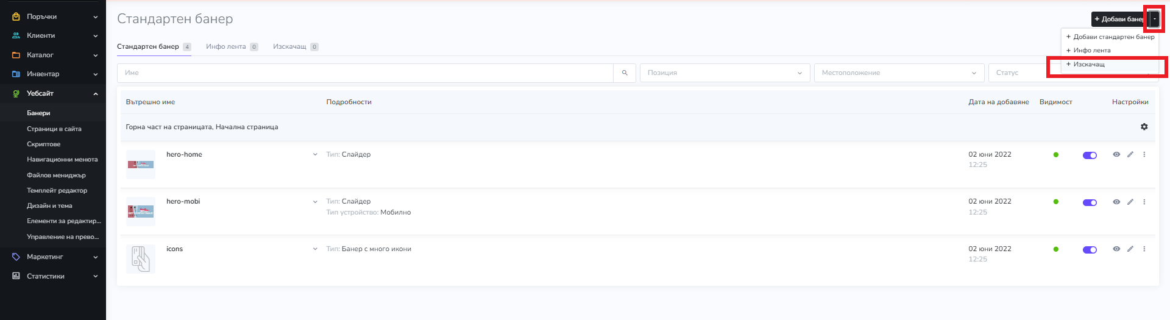Image resolution: width=1170 pixels, height=320 pixels.
Task: Toggle visibility switch for hero-home
Action: point(1090,155)
